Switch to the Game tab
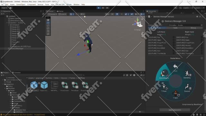206x116 pixels. pyautogui.click(x=60, y=11)
